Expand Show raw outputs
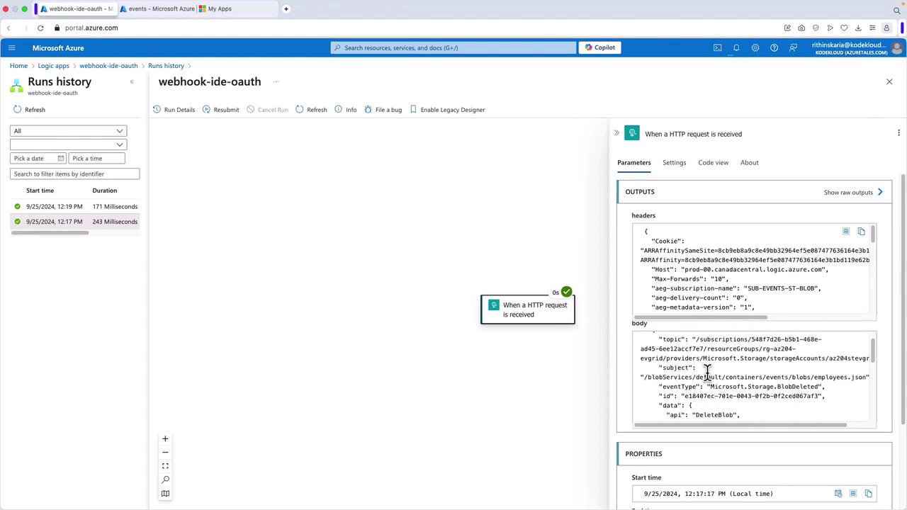The height and width of the screenshot is (510, 907). pyautogui.click(x=854, y=192)
